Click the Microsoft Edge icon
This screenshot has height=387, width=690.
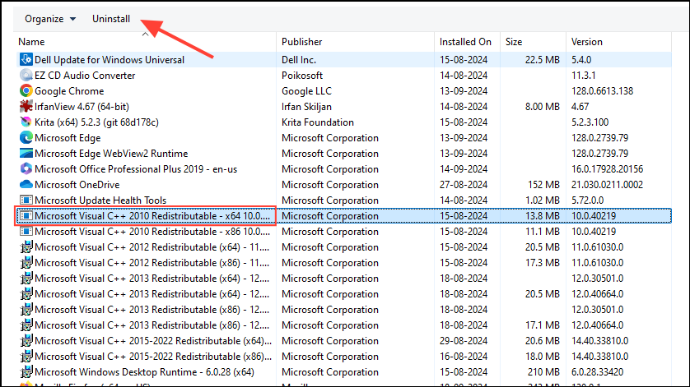pyautogui.click(x=26, y=138)
